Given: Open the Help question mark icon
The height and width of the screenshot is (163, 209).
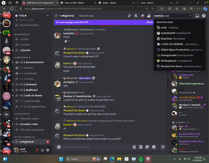Looking at the screenshot, I should tap(204, 16).
